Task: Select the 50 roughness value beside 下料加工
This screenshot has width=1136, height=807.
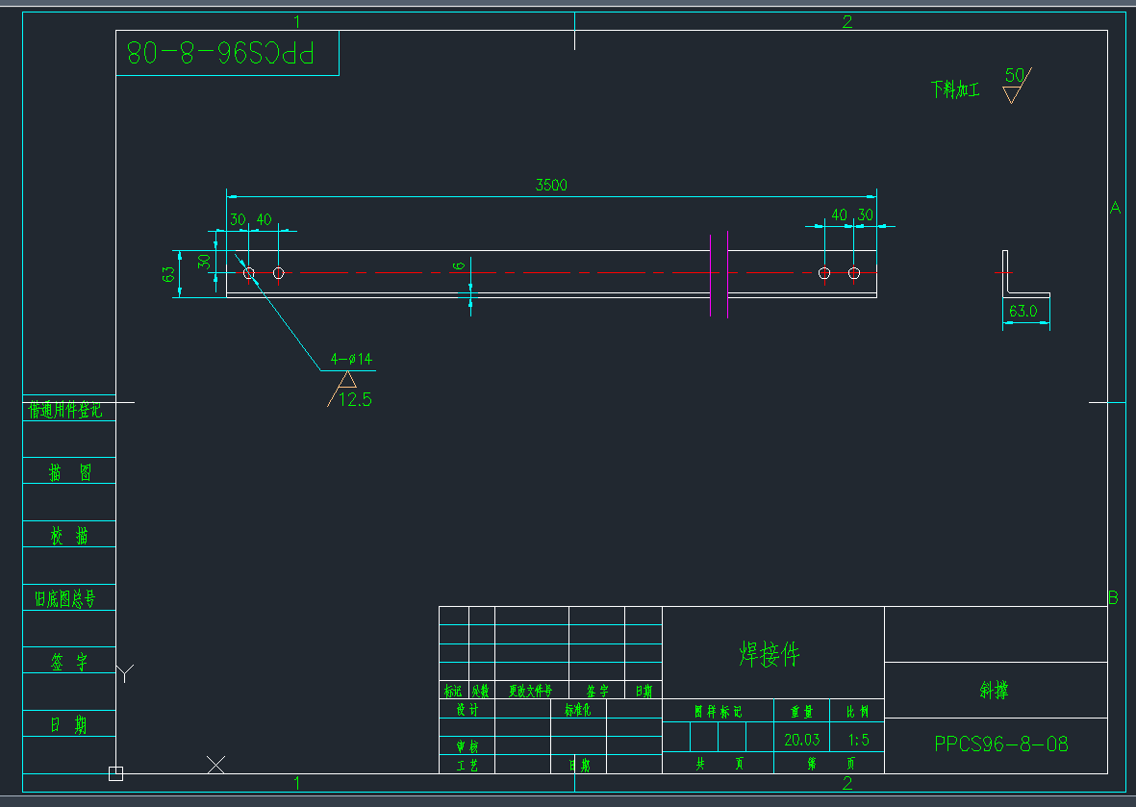Action: (x=1014, y=75)
